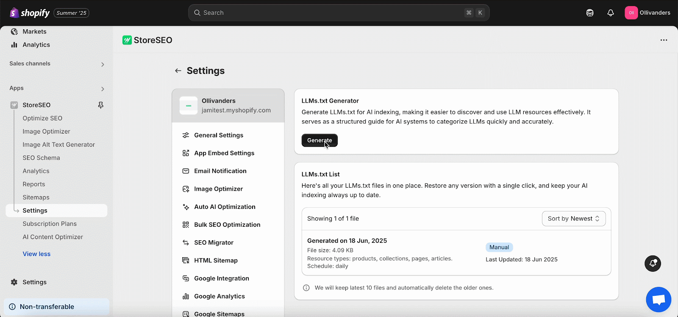Image resolution: width=678 pixels, height=317 pixels.
Task: Open Ollivanders account avatar
Action: pos(631,13)
